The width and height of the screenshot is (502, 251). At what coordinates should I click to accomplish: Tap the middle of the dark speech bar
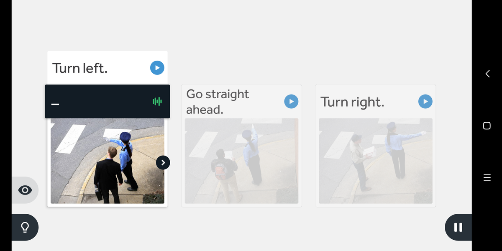pos(107,101)
